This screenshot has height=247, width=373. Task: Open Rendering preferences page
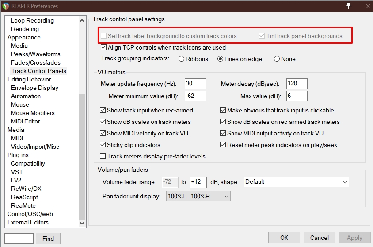click(x=25, y=29)
